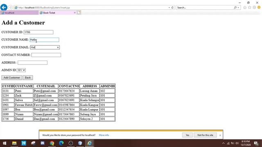Select cell Dan@gmail.com
262x147 pixels.
46,119
